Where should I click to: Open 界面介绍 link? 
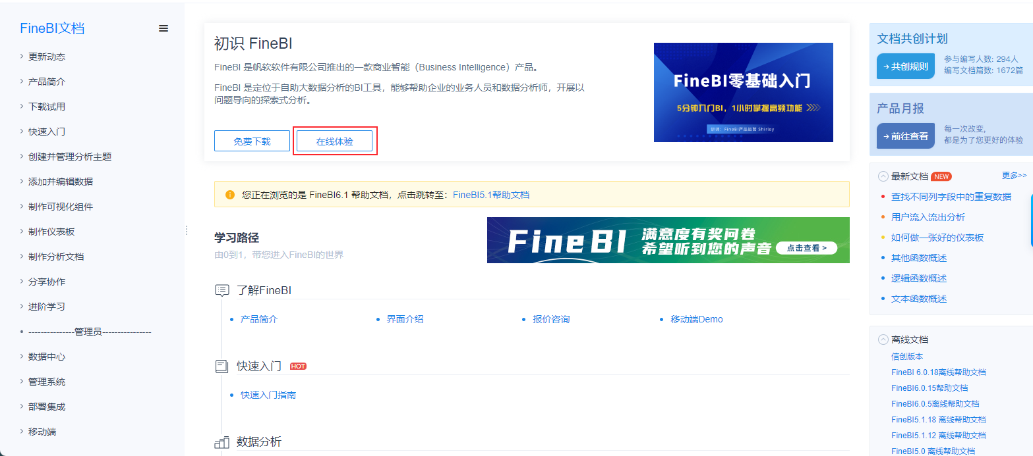(405, 319)
